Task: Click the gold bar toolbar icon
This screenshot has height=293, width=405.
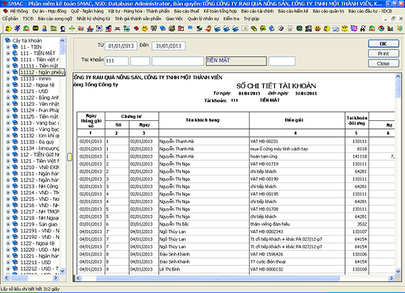Action: tap(254, 28)
